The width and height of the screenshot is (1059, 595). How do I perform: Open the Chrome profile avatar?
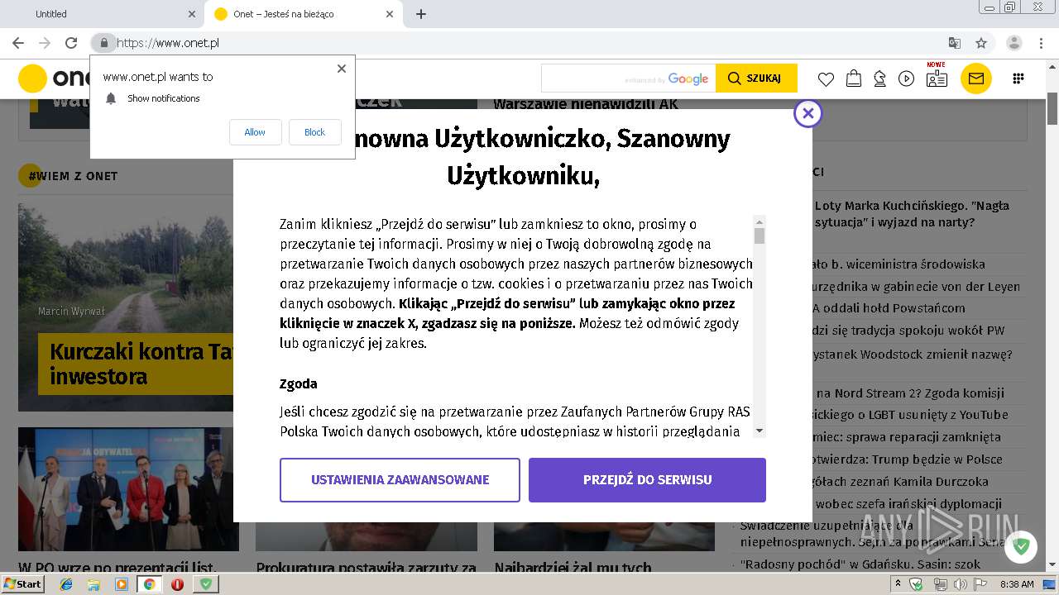pos(1014,43)
